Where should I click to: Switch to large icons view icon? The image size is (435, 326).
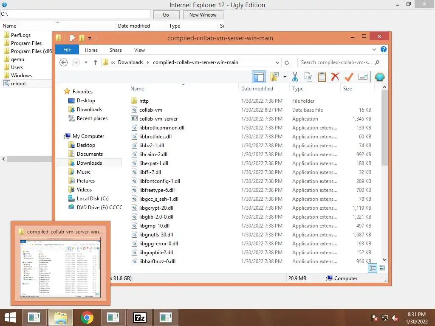(382, 268)
